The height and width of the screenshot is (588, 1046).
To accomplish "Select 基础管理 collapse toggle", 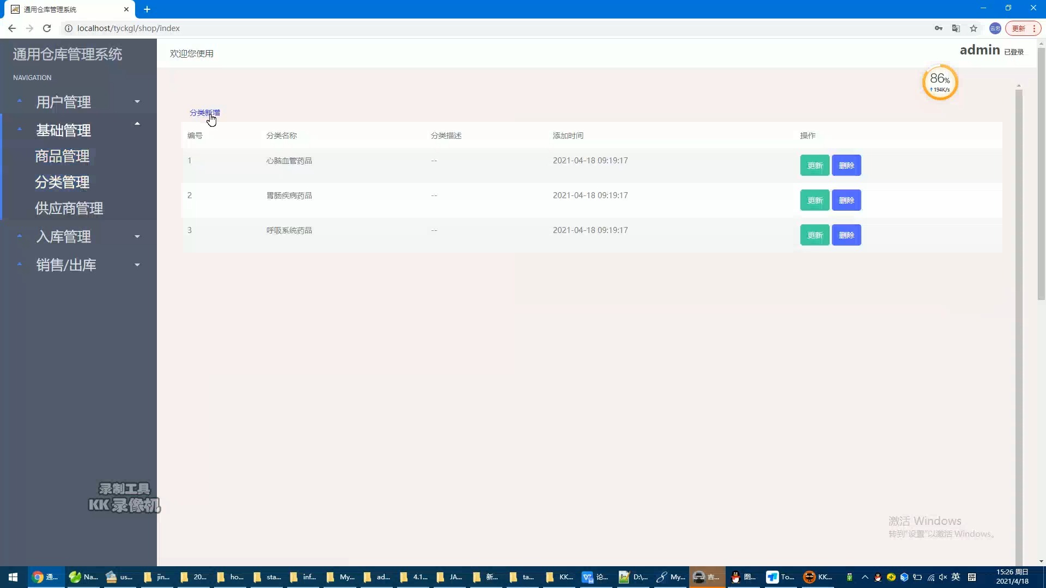I will pos(137,129).
